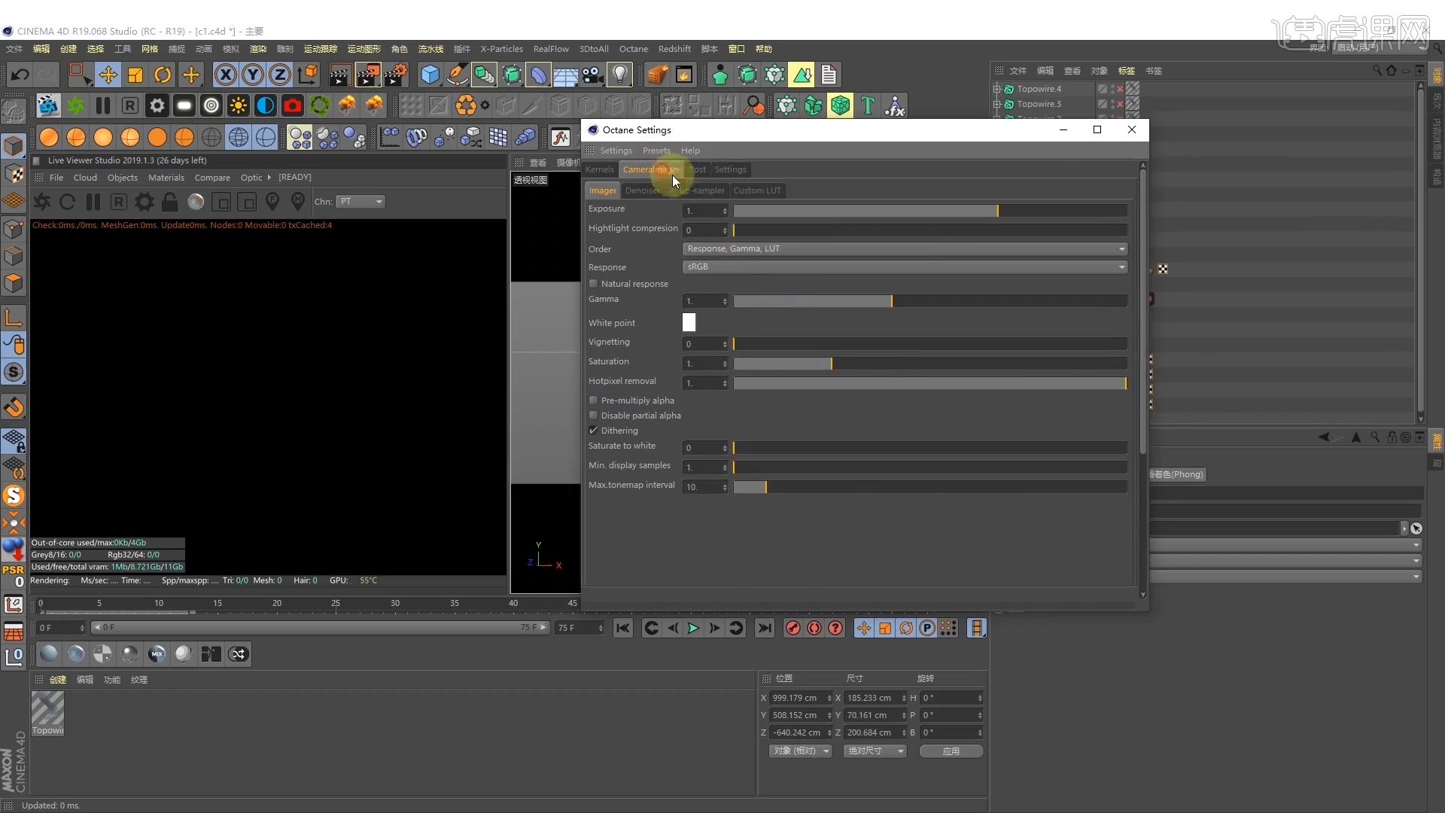Enable Pre-multiply alpha checkbox

click(593, 400)
